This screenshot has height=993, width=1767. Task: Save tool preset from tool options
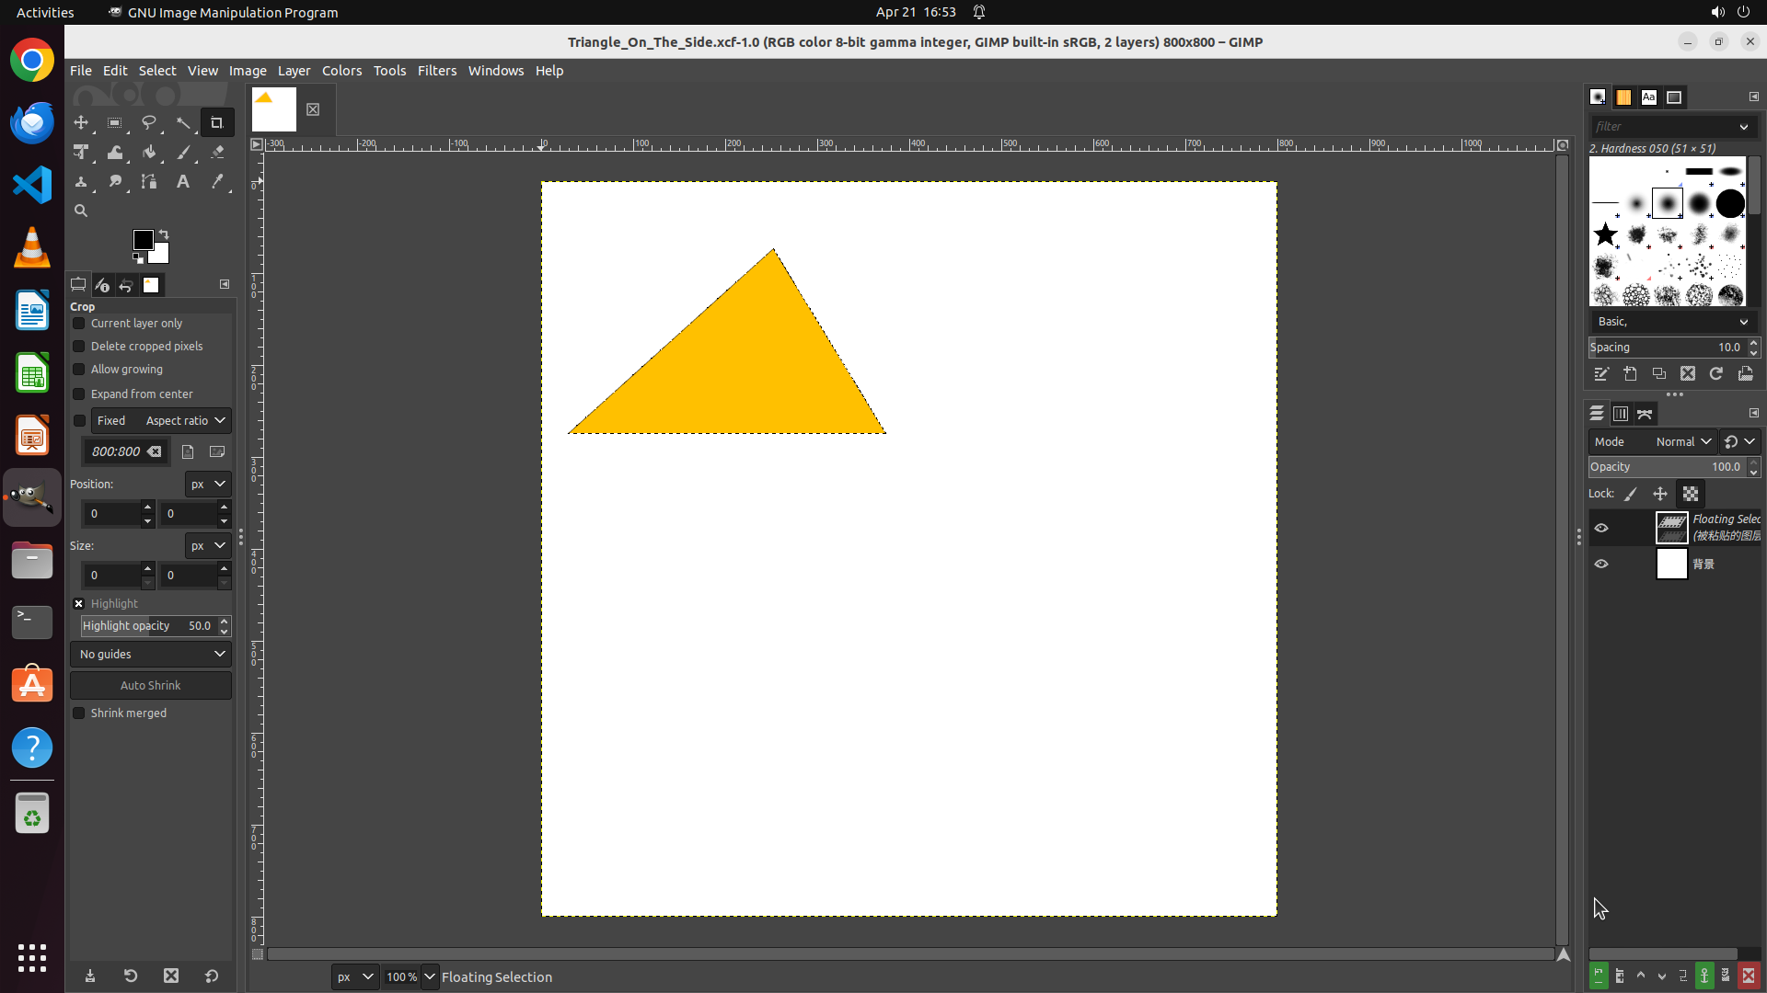point(90,976)
